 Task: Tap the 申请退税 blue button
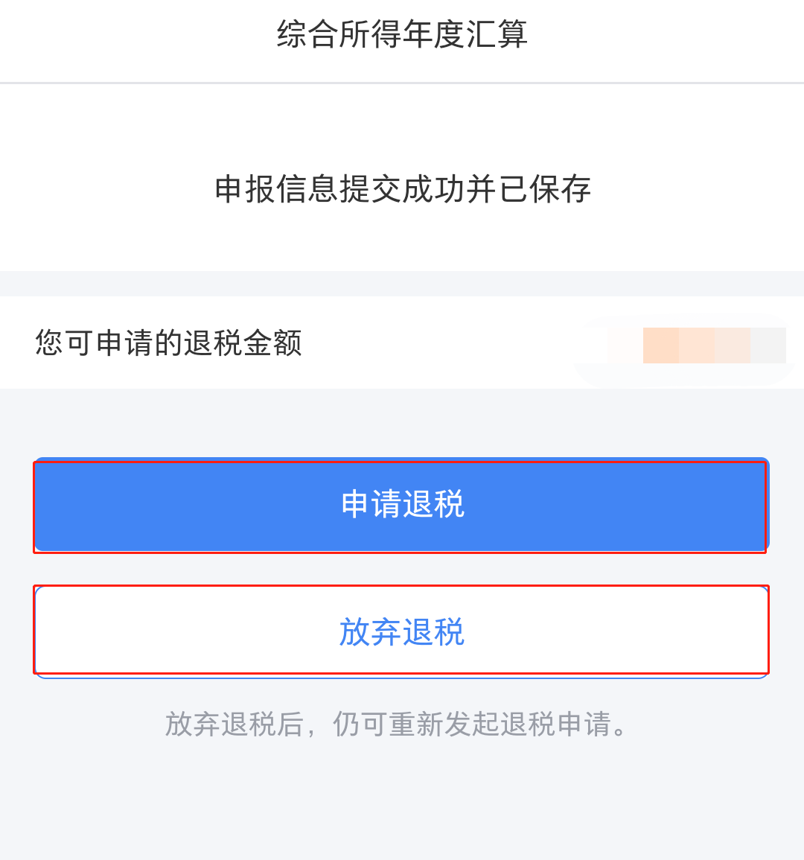[402, 505]
